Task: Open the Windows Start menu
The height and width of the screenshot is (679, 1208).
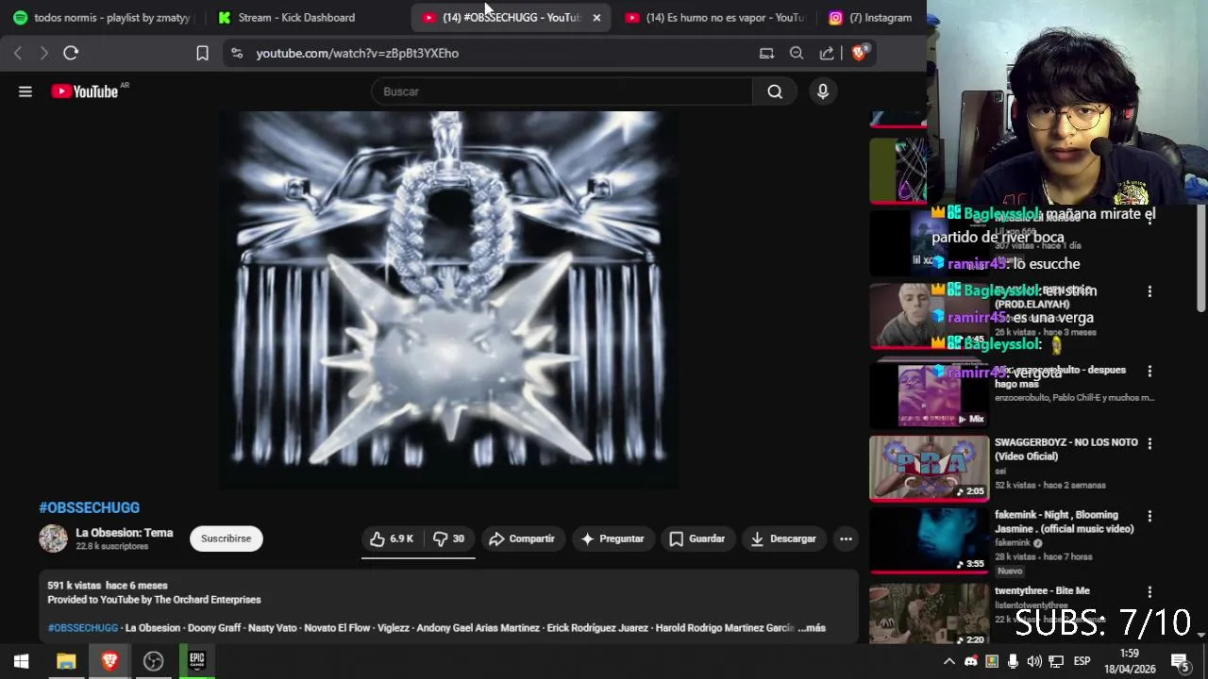Action: tap(21, 661)
